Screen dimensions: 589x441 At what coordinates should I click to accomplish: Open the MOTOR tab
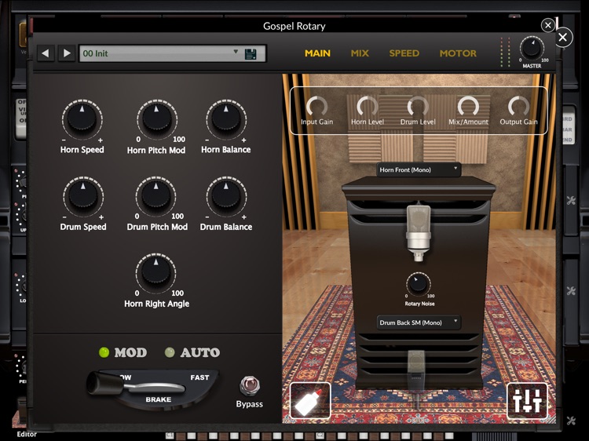(x=458, y=53)
